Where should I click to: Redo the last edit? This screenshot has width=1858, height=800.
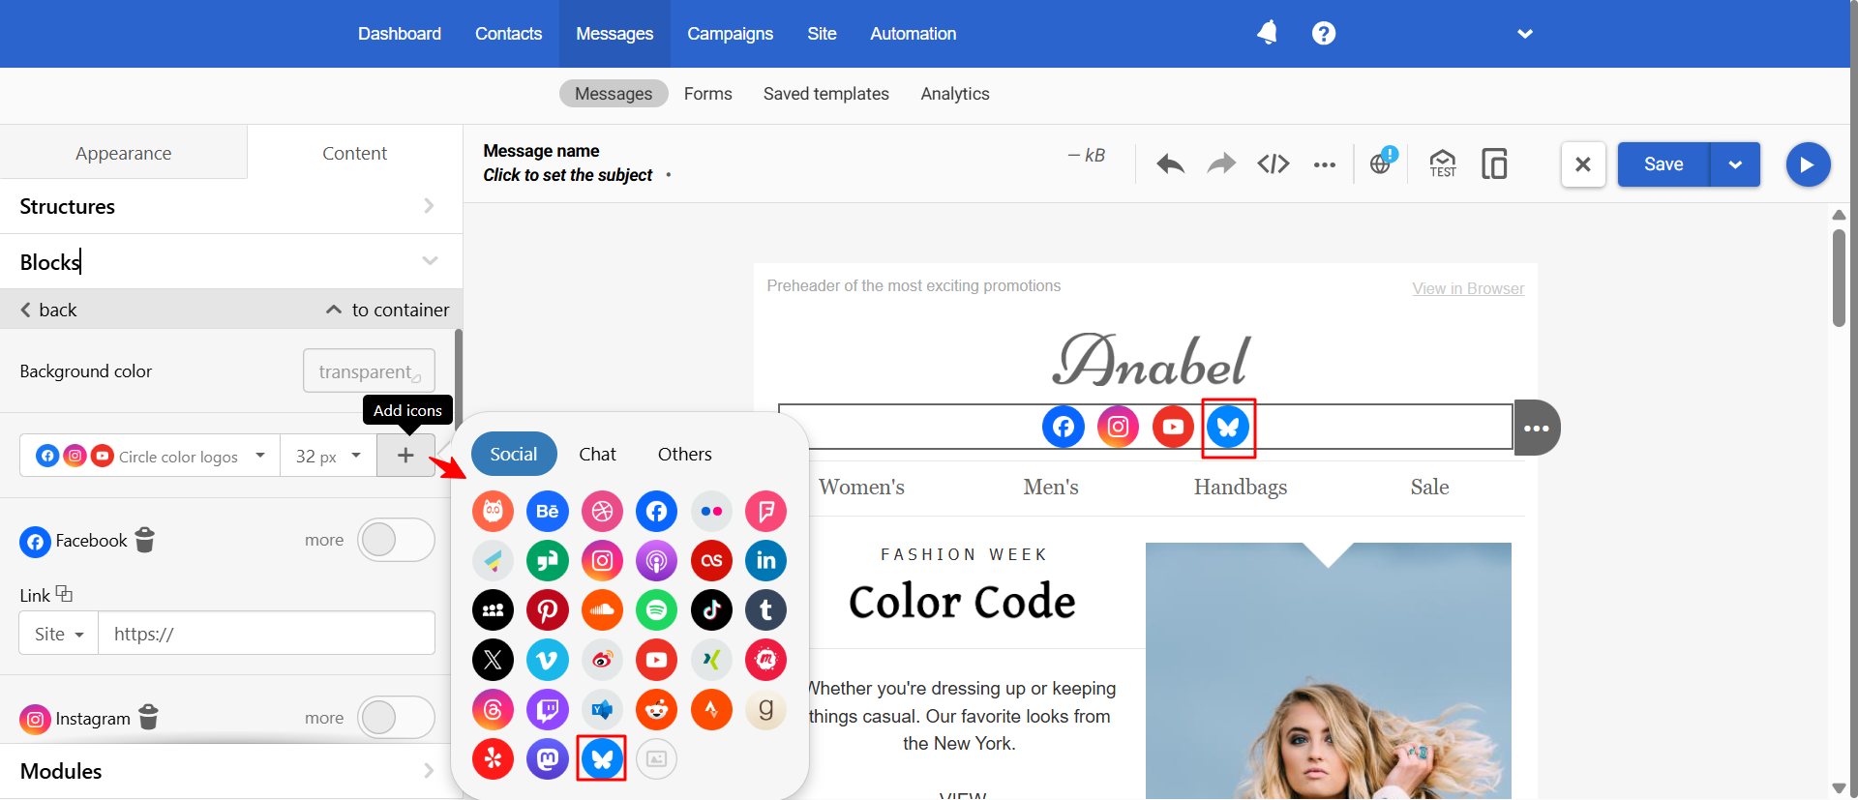(1221, 164)
